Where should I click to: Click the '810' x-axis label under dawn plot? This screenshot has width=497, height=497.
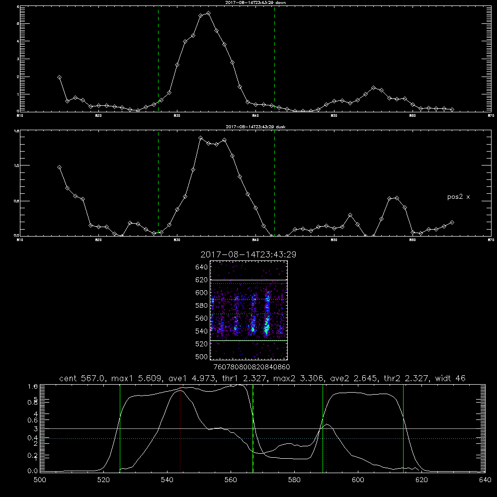20,116
